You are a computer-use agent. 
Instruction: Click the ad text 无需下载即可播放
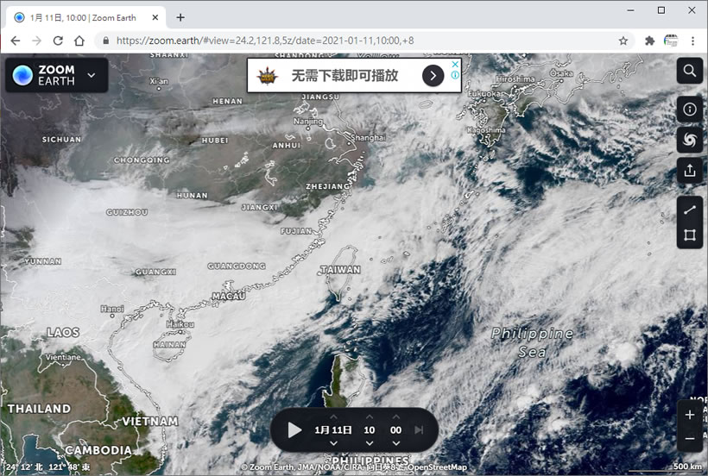coord(345,76)
